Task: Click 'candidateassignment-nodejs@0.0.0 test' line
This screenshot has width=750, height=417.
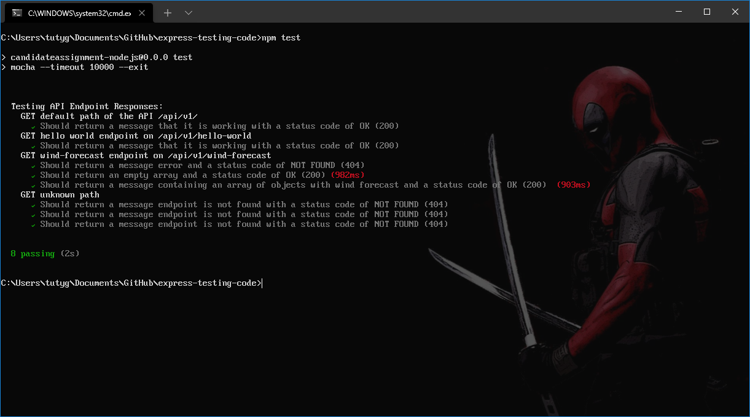Action: 101,58
